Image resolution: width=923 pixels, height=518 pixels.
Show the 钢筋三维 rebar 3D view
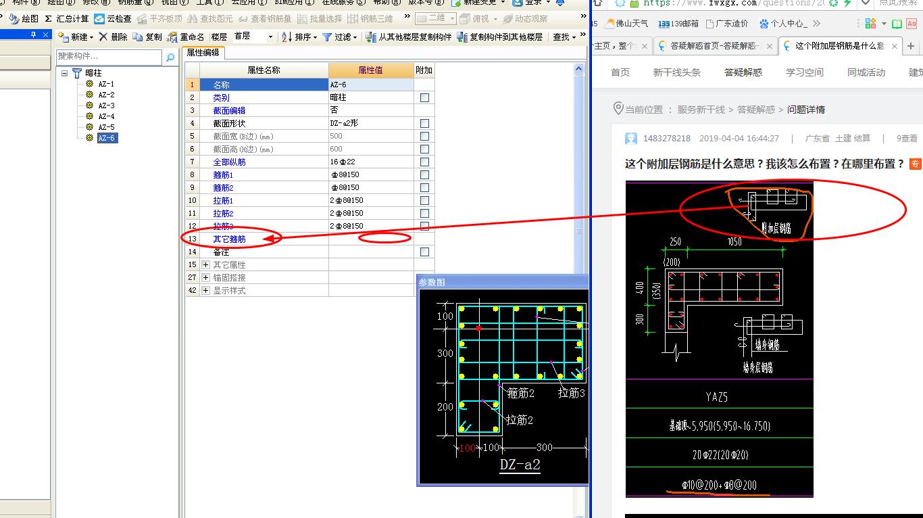click(370, 19)
